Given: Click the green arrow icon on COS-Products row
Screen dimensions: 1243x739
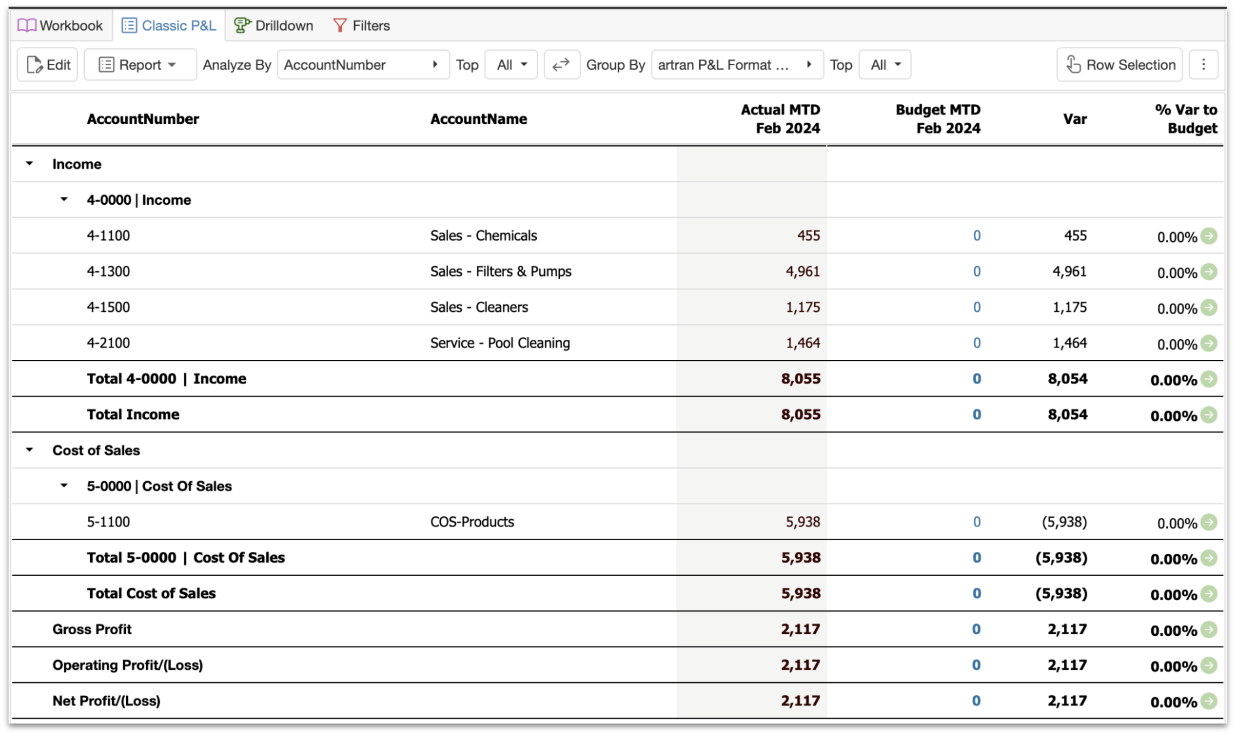Looking at the screenshot, I should coord(1209,522).
